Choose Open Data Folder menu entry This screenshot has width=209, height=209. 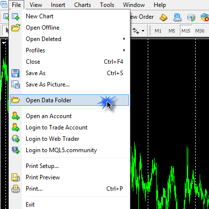[x=69, y=100]
